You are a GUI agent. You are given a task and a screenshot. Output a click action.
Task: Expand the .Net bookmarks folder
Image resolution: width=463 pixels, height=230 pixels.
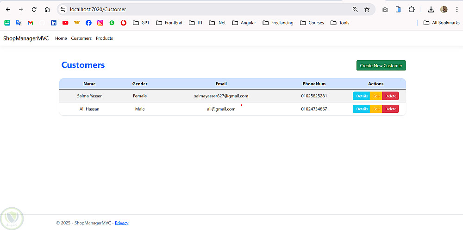coord(217,23)
